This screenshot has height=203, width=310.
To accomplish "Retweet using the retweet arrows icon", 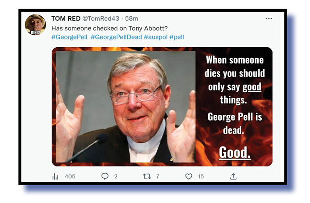I will [x=147, y=176].
